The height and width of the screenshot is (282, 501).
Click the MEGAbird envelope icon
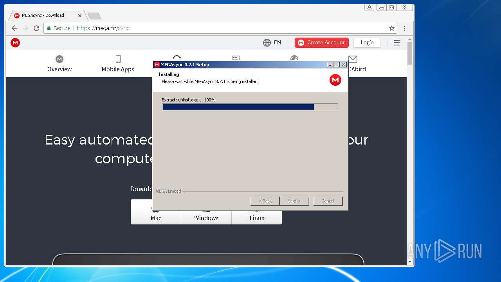click(x=353, y=59)
